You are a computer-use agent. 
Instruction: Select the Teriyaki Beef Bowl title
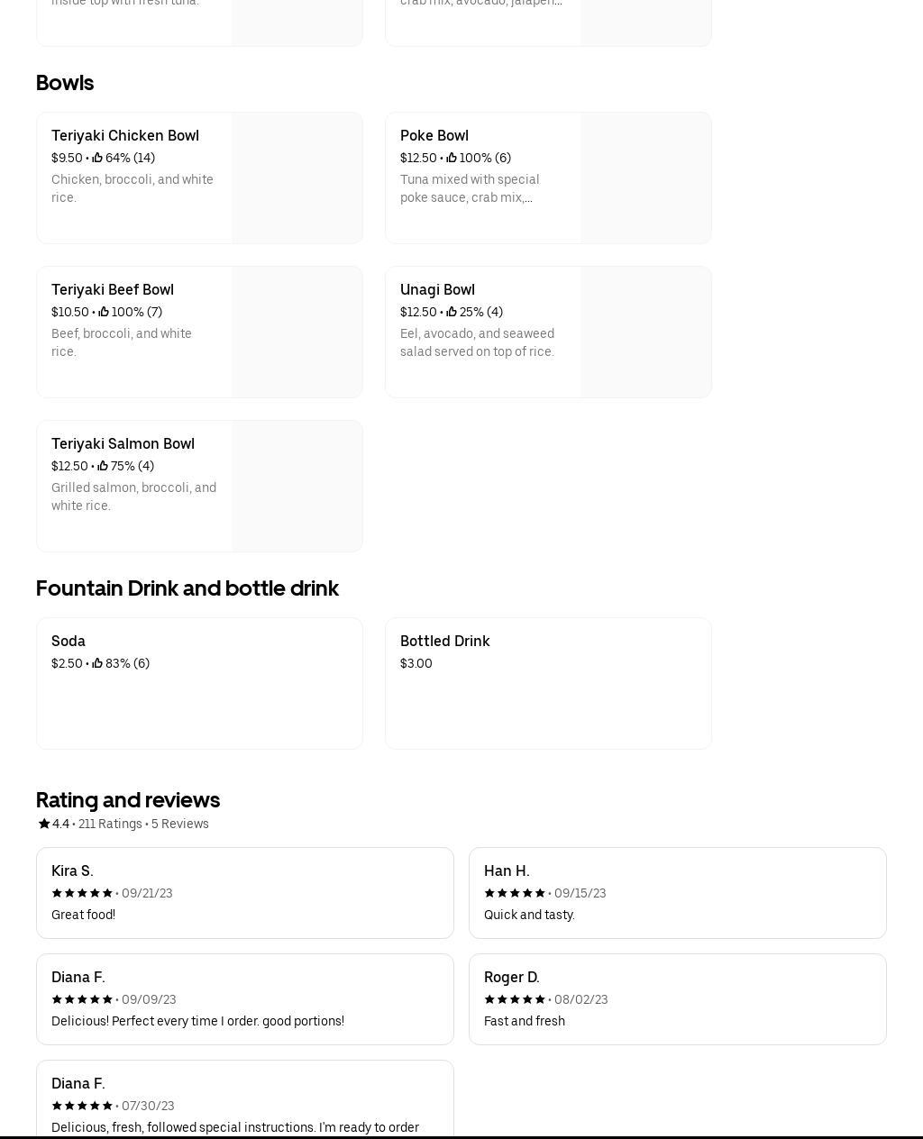tap(113, 290)
